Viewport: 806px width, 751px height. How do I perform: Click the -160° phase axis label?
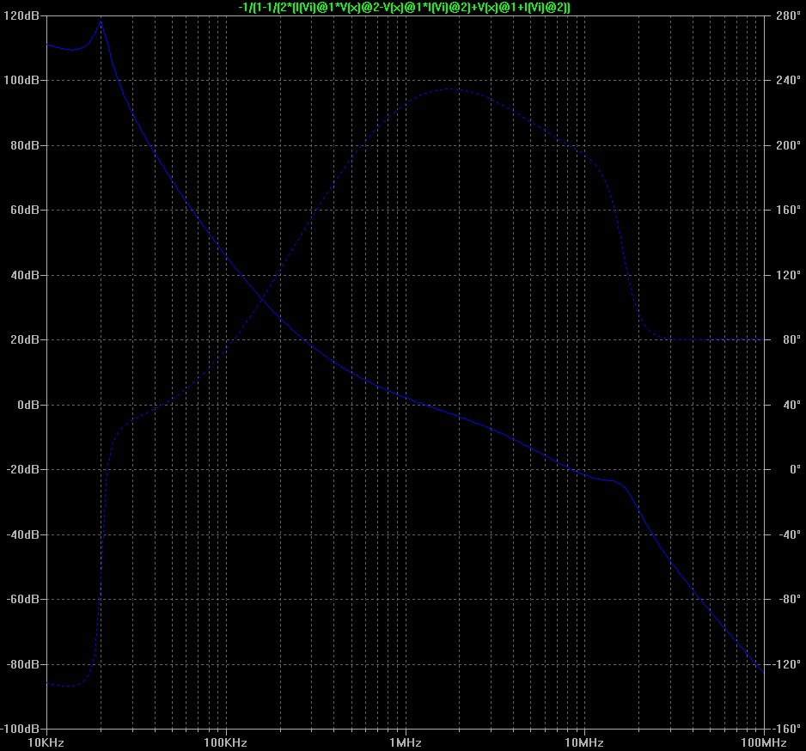(x=786, y=729)
